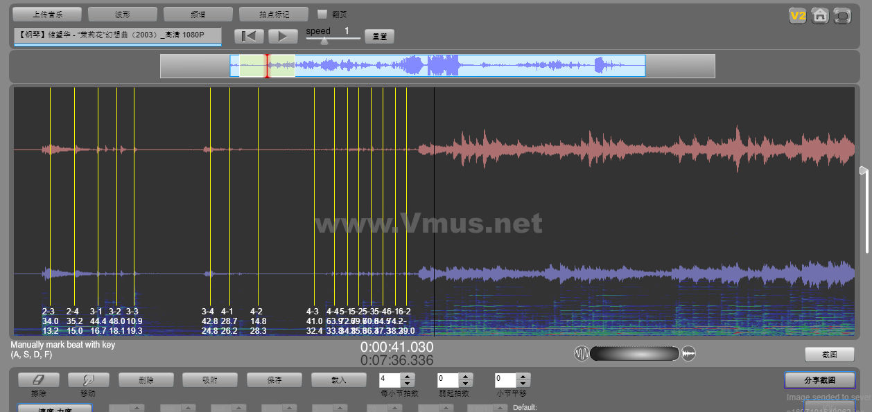Go to the home page icon
Viewport: 872px width, 412px height.
820,16
